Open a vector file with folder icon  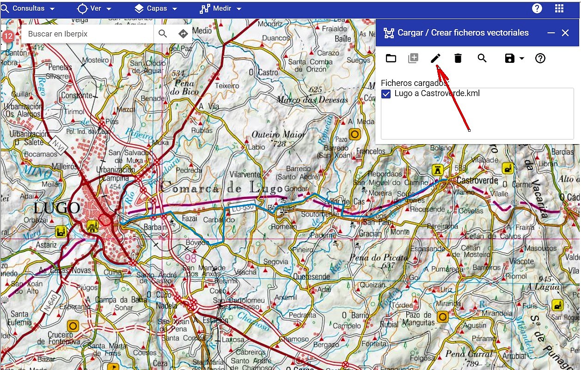pyautogui.click(x=391, y=58)
